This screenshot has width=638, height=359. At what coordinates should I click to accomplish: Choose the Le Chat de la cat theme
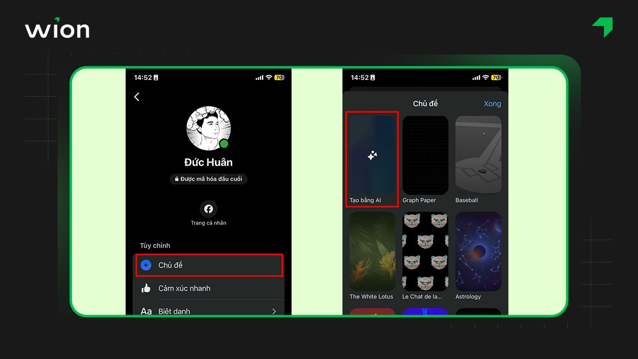coord(425,251)
